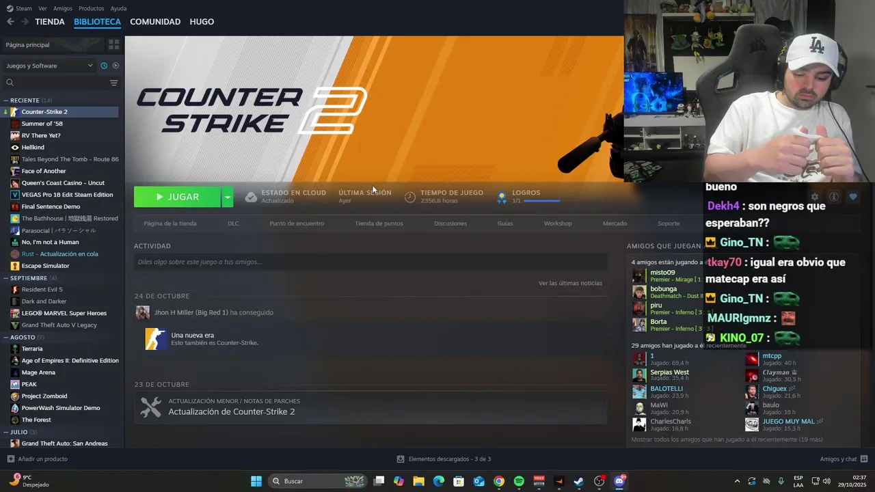Click the play time clock icon
Viewport: 875px width, 492px height.
410,197
